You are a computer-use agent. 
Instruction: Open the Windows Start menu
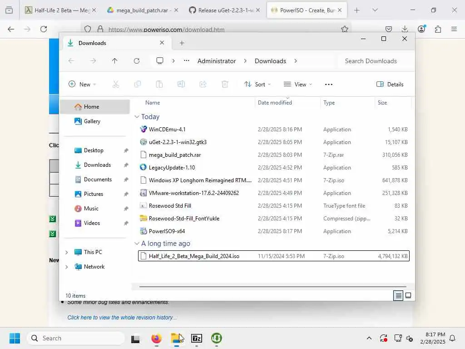(x=15, y=338)
